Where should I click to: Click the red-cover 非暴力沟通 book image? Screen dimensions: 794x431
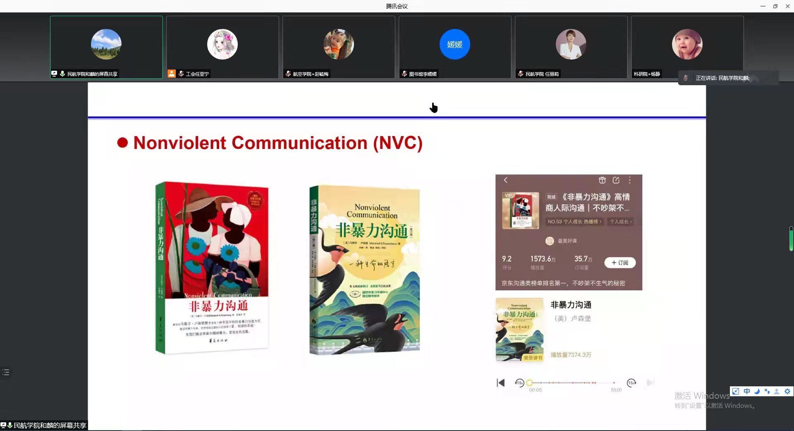[x=212, y=268]
